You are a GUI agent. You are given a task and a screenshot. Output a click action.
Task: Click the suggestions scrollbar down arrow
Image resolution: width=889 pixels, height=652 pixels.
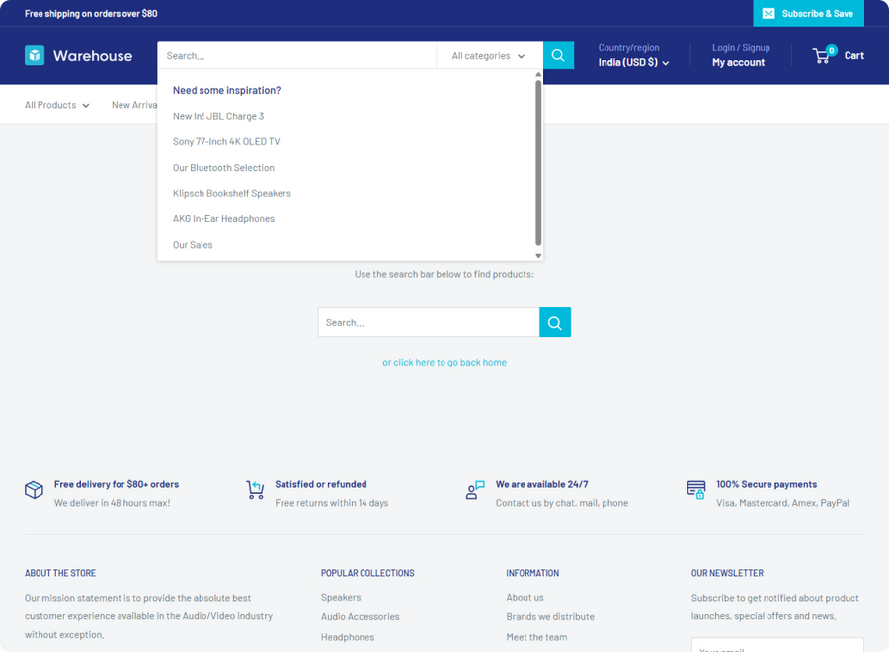coord(538,256)
